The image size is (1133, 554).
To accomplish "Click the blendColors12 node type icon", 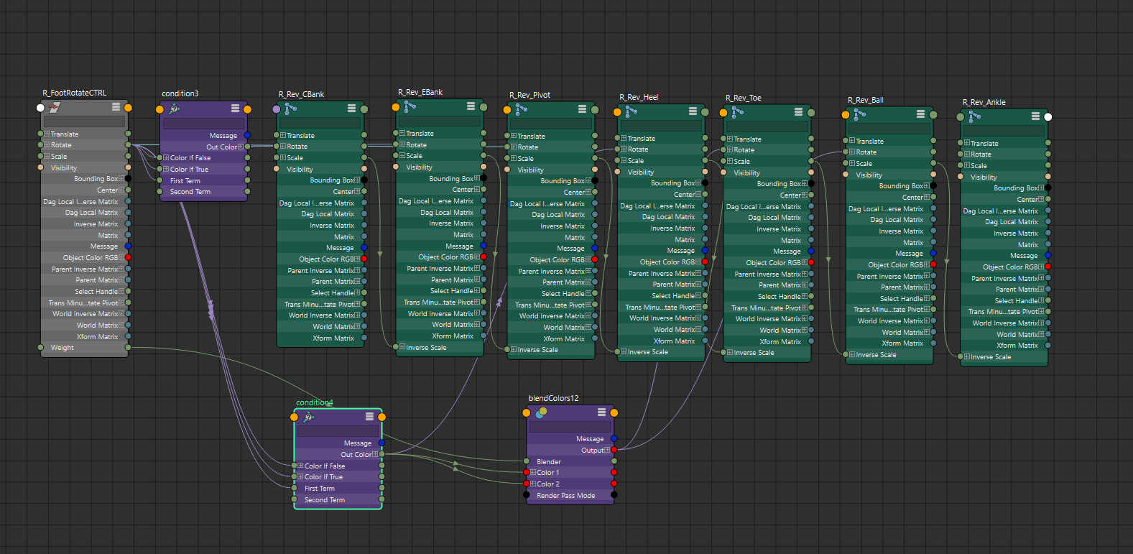I will (542, 412).
